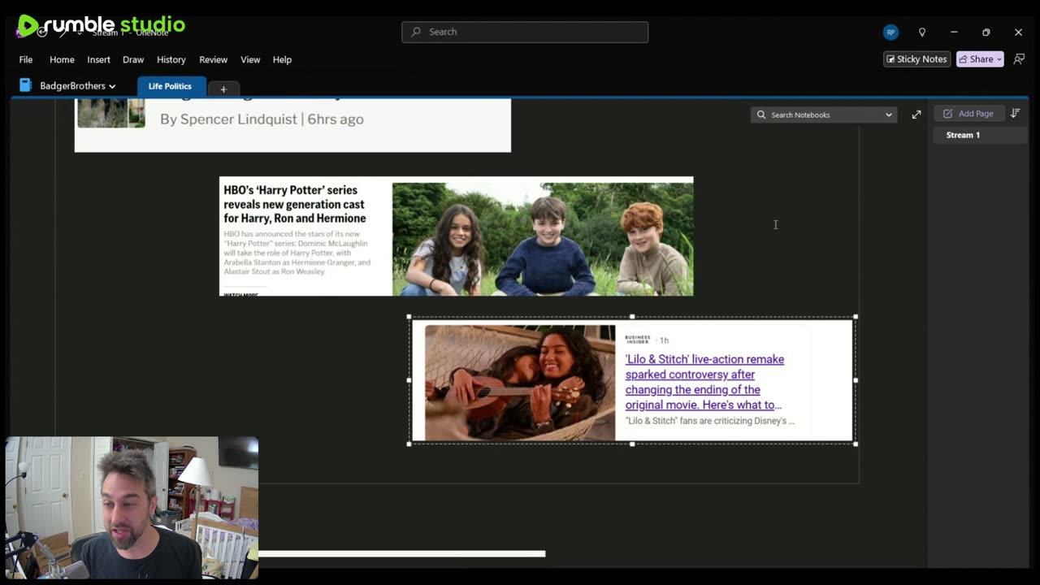1040x585 pixels.
Task: Click the Harry Potter cast photo
Action: click(x=543, y=239)
